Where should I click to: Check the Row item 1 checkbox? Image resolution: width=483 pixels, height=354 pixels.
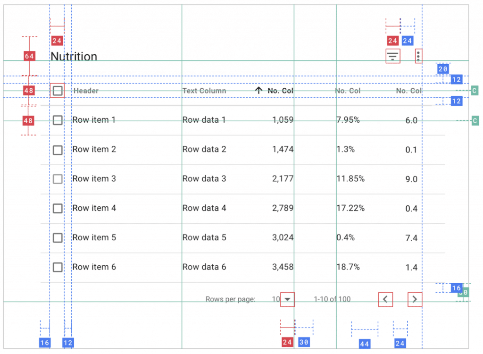click(x=58, y=120)
